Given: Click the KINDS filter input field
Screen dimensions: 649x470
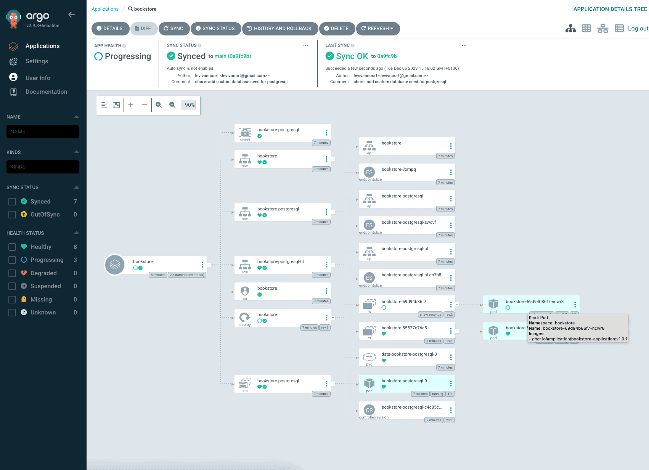Looking at the screenshot, I should 43,167.
